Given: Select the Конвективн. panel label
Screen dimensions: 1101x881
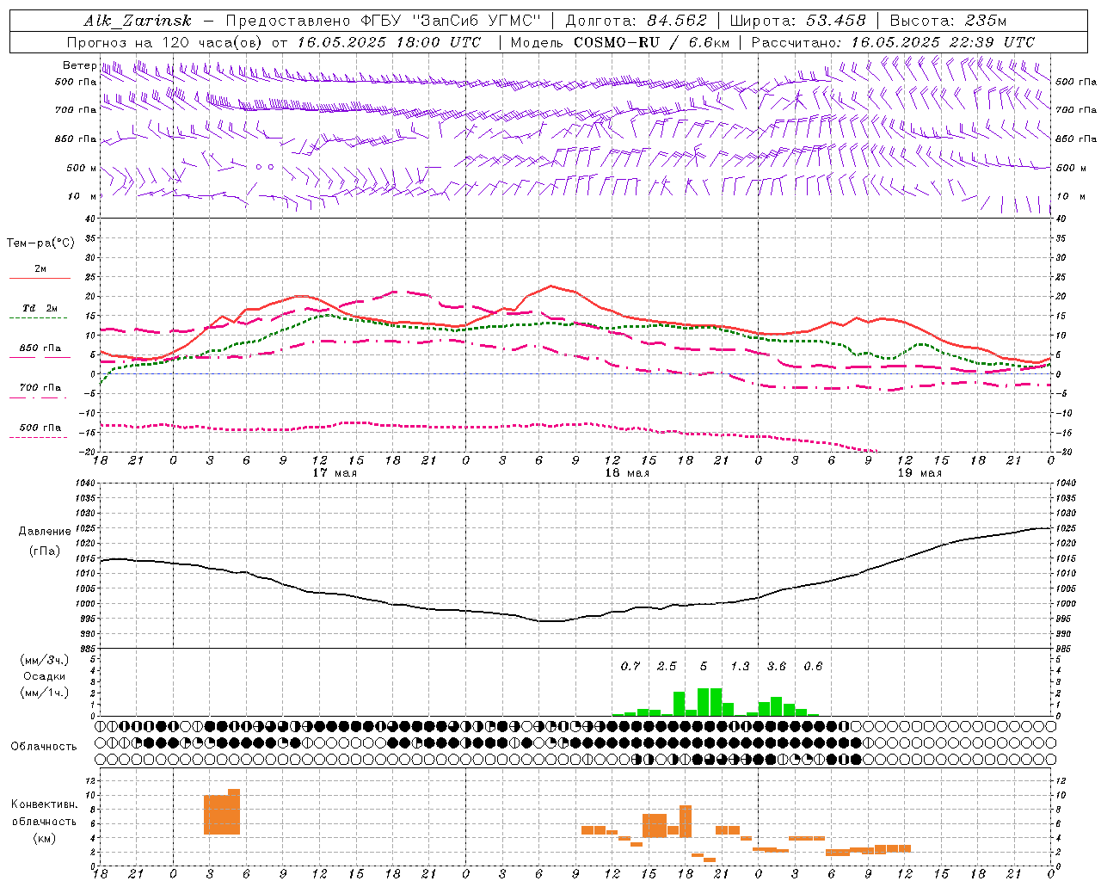Looking at the screenshot, I should [45, 804].
